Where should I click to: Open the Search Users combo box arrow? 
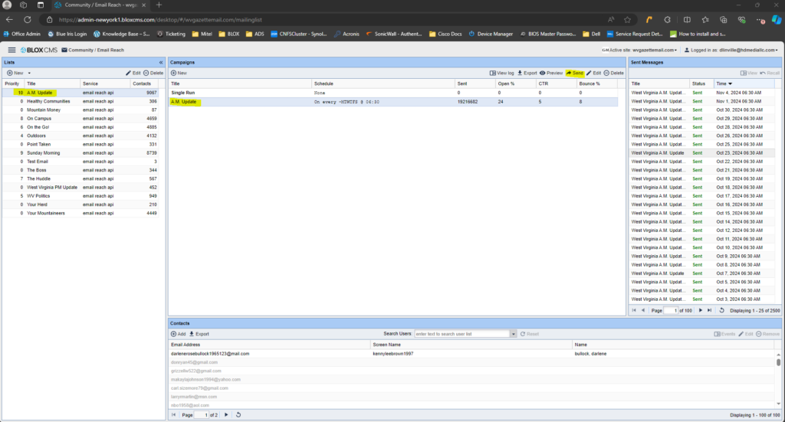(513, 334)
